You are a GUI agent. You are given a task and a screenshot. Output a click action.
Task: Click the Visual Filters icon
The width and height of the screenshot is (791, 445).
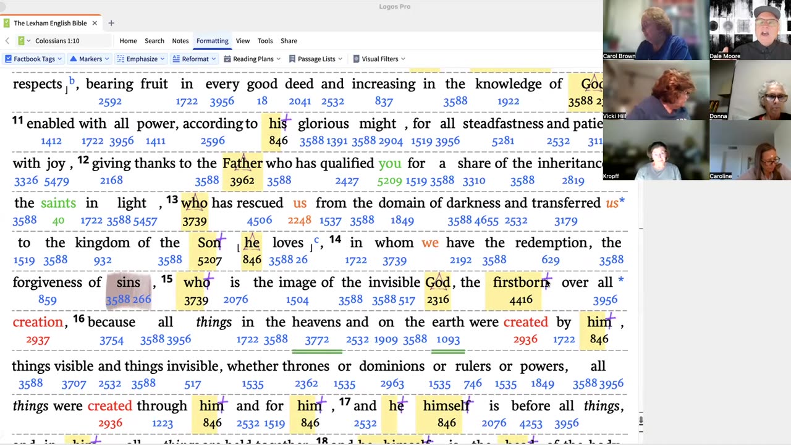[356, 59]
